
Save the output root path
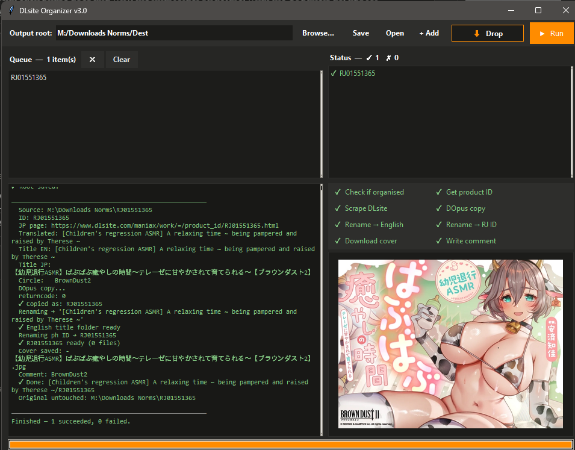coord(361,33)
